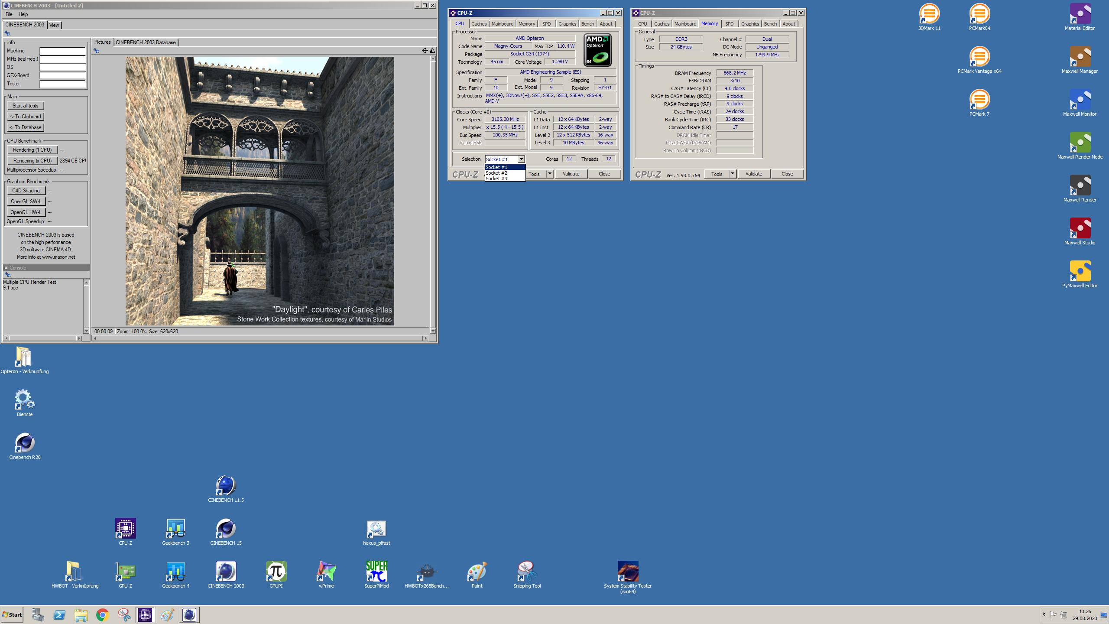Run Rendering (x CPU) benchmark
Viewport: 1109px width, 624px height.
32,161
